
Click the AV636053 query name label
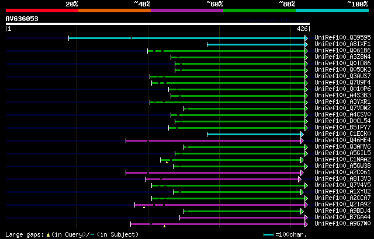(22, 19)
